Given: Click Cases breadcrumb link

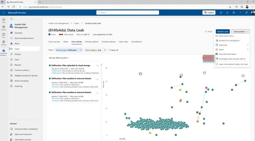Looking at the screenshot, I should (x=76, y=23).
